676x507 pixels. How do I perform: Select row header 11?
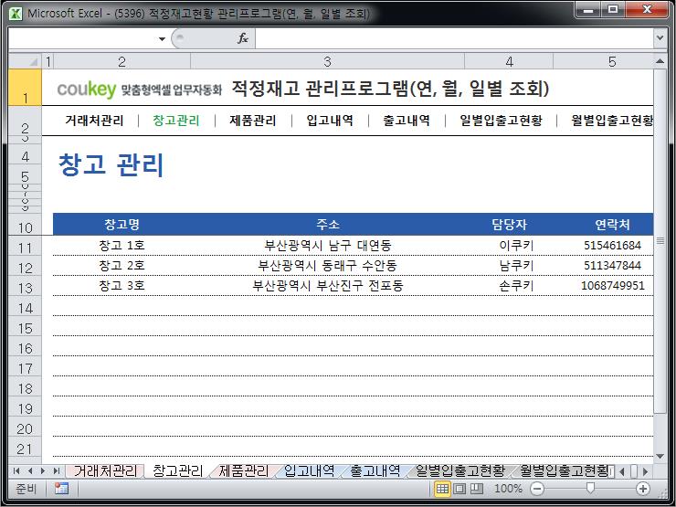(x=25, y=248)
